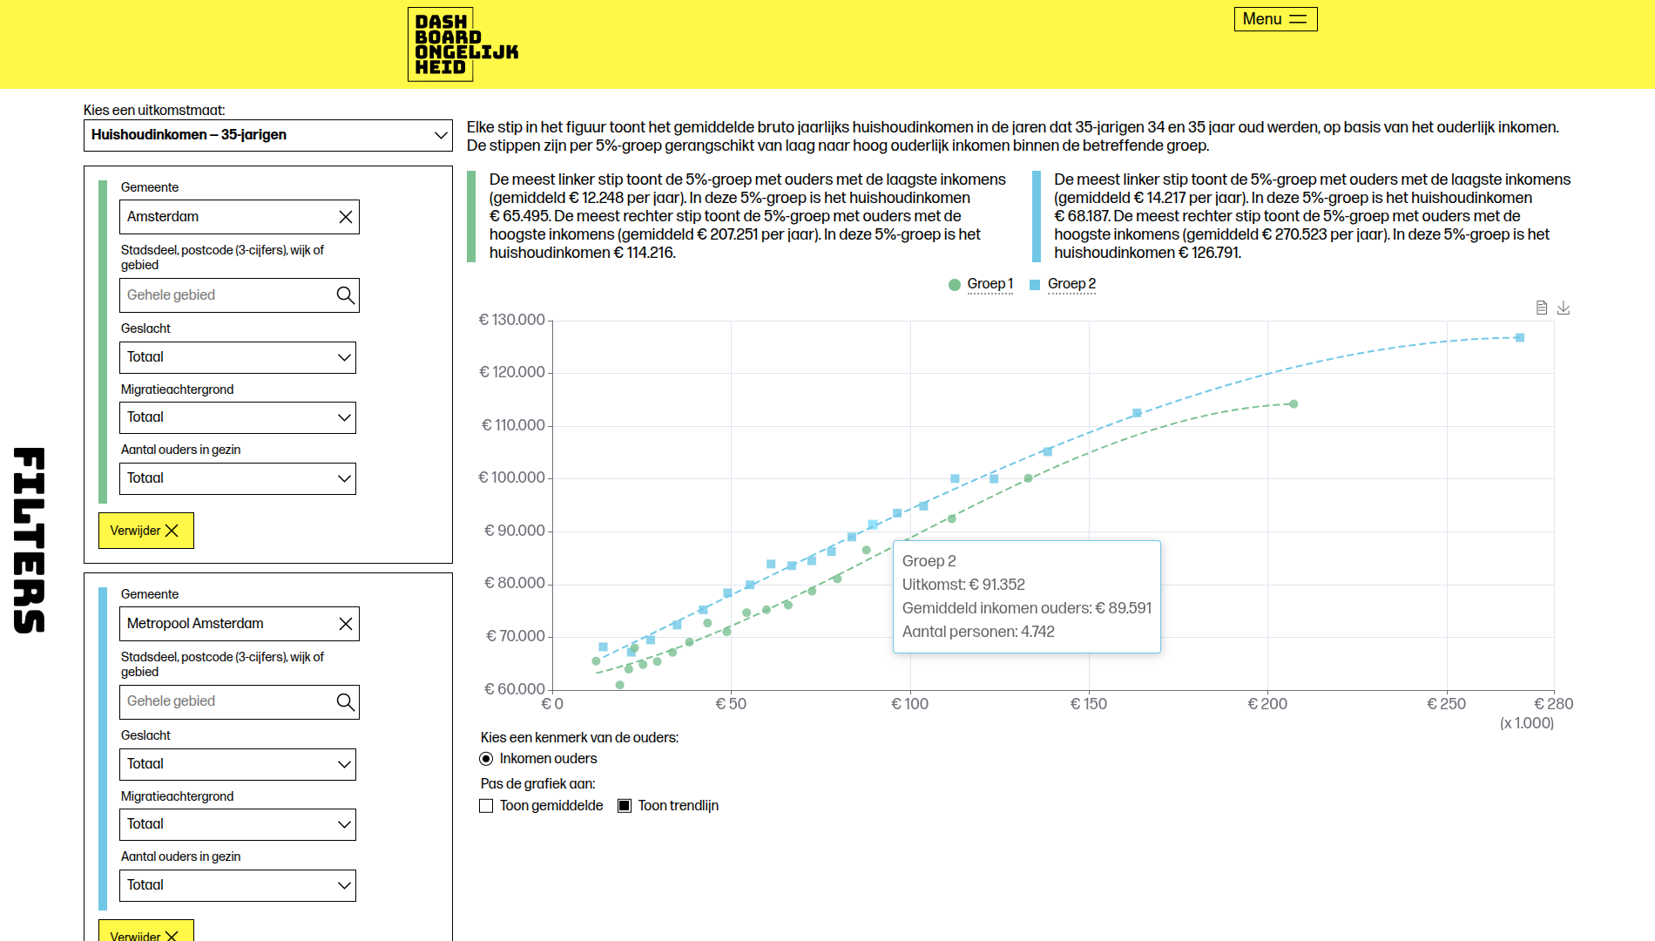The image size is (1655, 941).
Task: Click the rightmost blue Groep 2 data point
Action: click(1520, 338)
